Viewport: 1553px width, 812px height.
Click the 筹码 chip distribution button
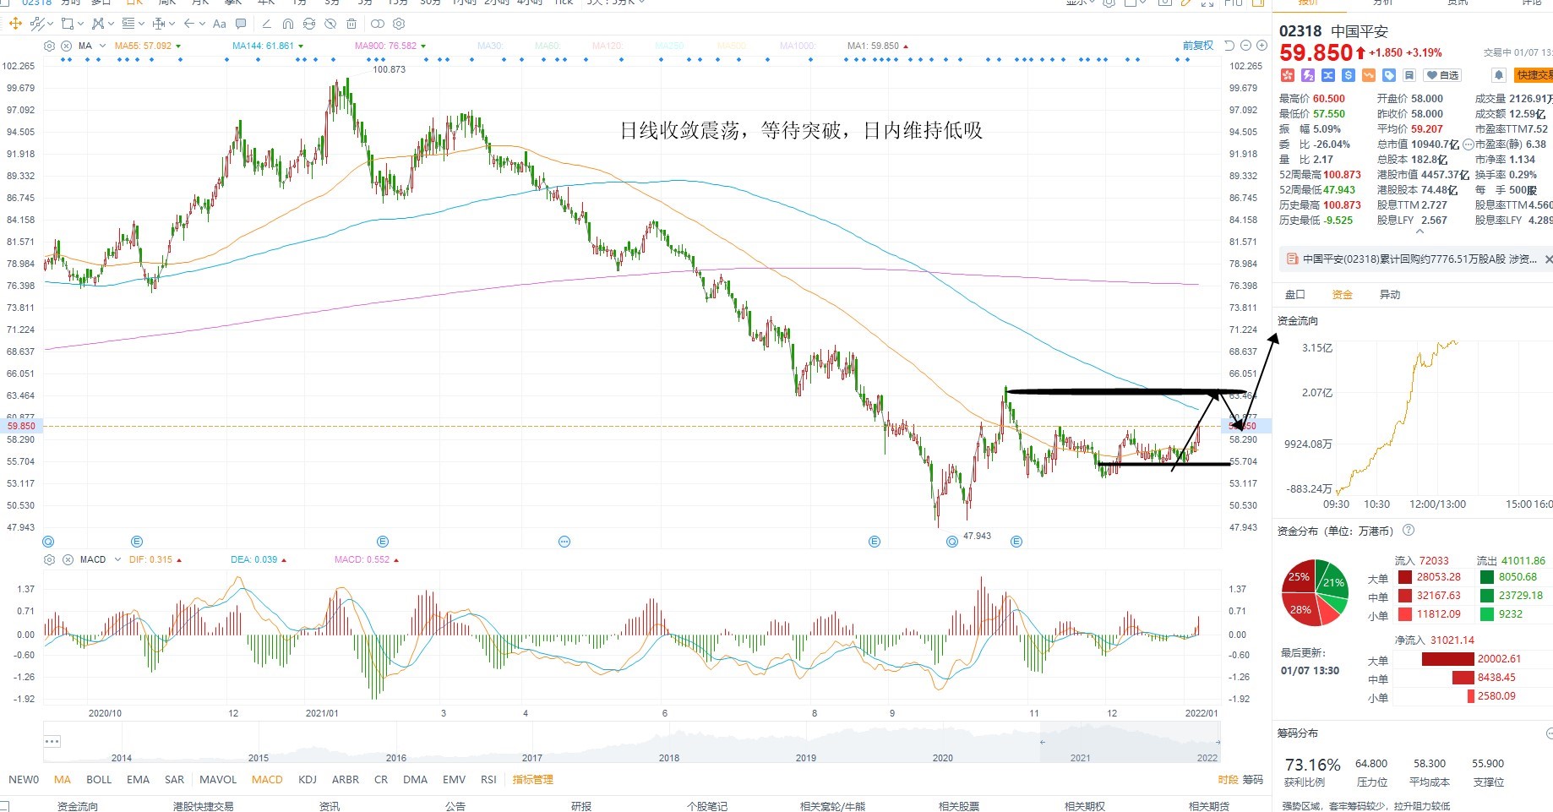1252,779
